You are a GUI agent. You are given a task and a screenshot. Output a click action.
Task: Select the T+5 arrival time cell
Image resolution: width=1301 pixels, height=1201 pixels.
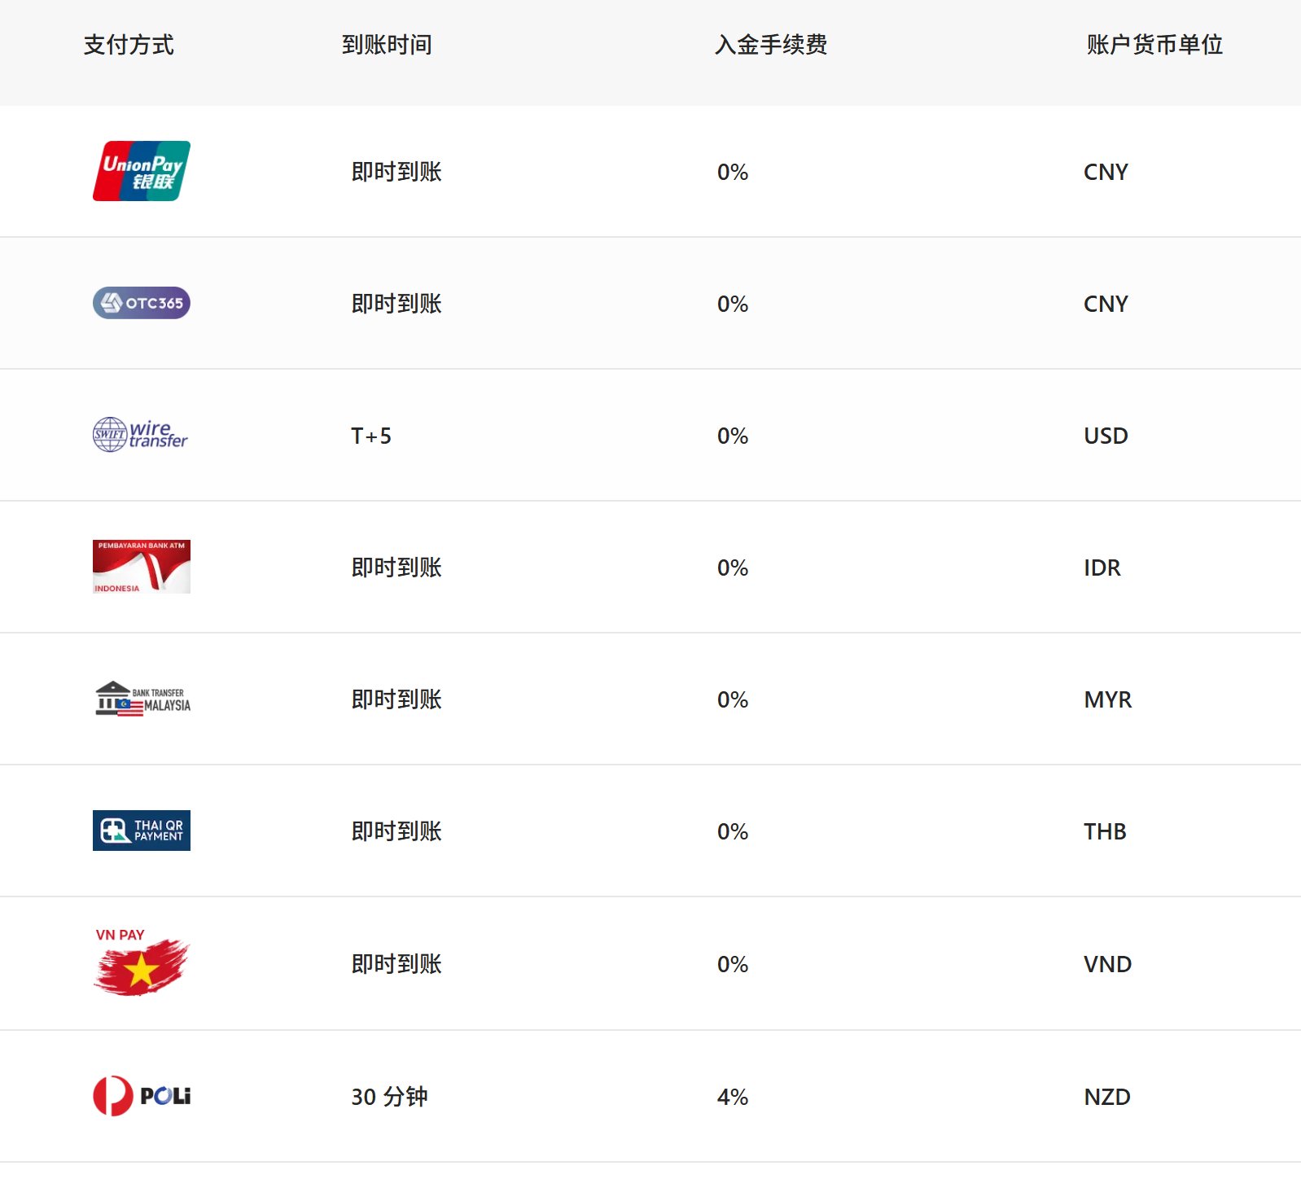[371, 436]
